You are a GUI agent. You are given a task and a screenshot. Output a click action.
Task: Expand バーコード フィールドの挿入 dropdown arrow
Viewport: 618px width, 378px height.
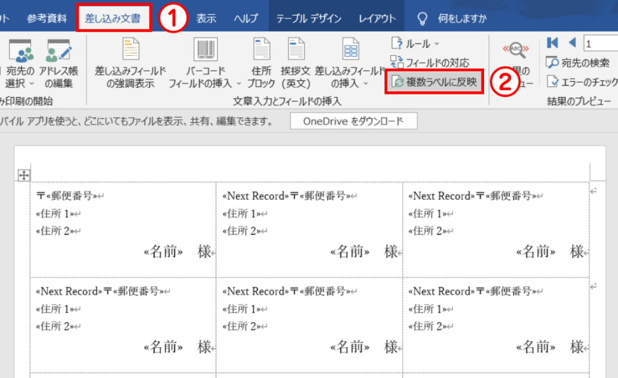tap(238, 84)
